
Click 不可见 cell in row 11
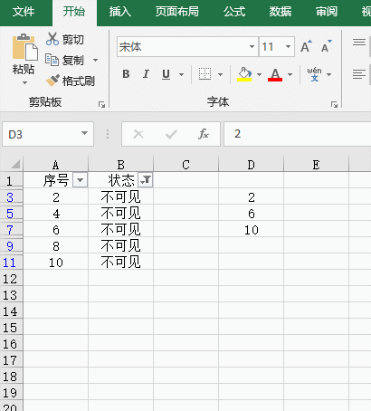pyautogui.click(x=121, y=263)
